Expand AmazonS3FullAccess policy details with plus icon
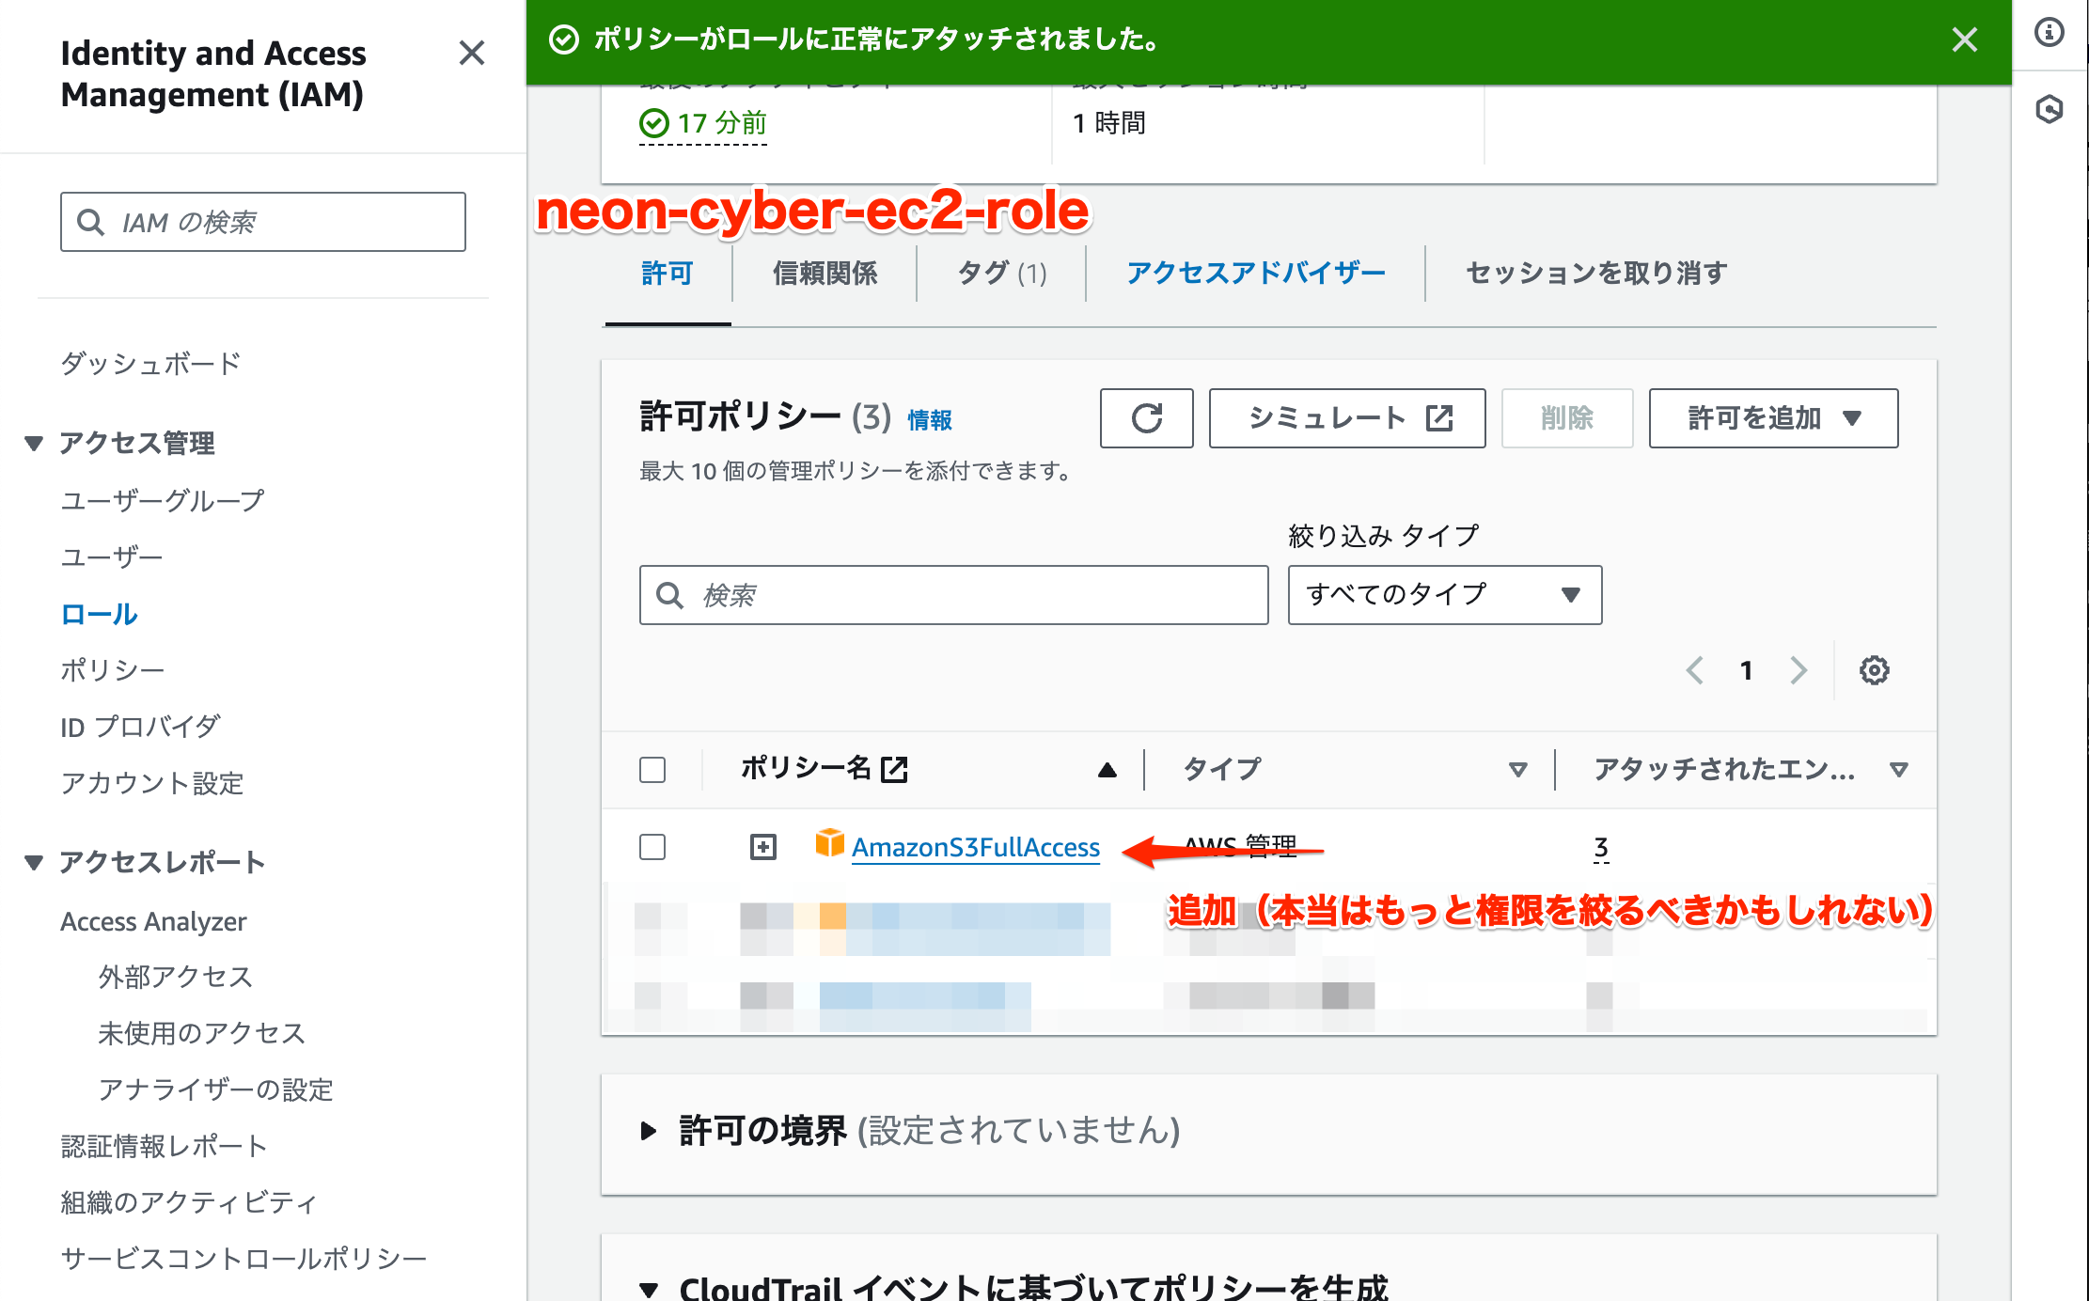The width and height of the screenshot is (2089, 1301). (763, 846)
